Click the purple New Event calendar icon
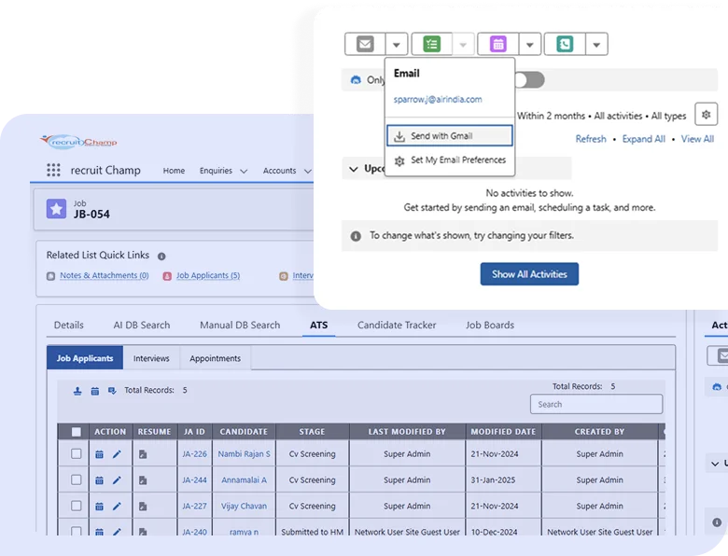The width and height of the screenshot is (728, 556). coord(498,44)
